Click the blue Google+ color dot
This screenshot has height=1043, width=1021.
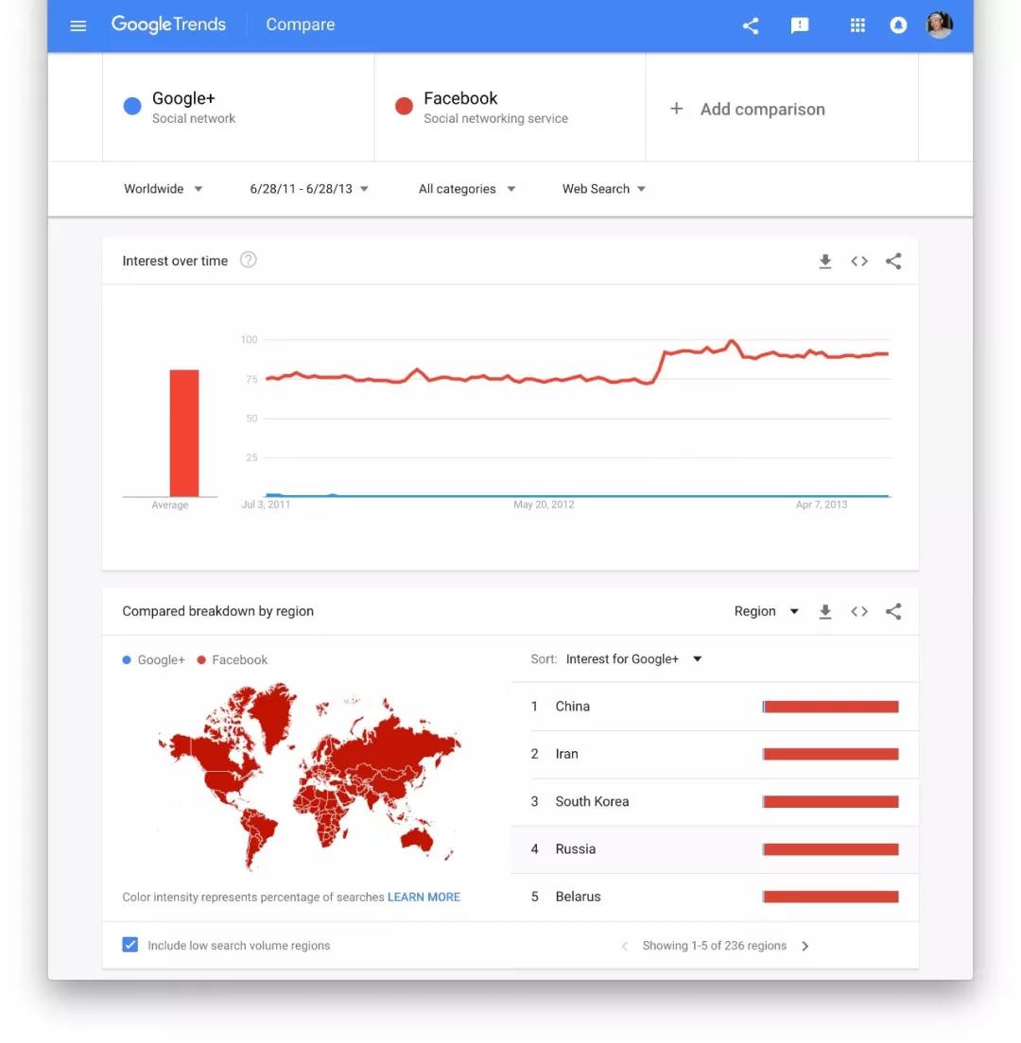click(132, 106)
